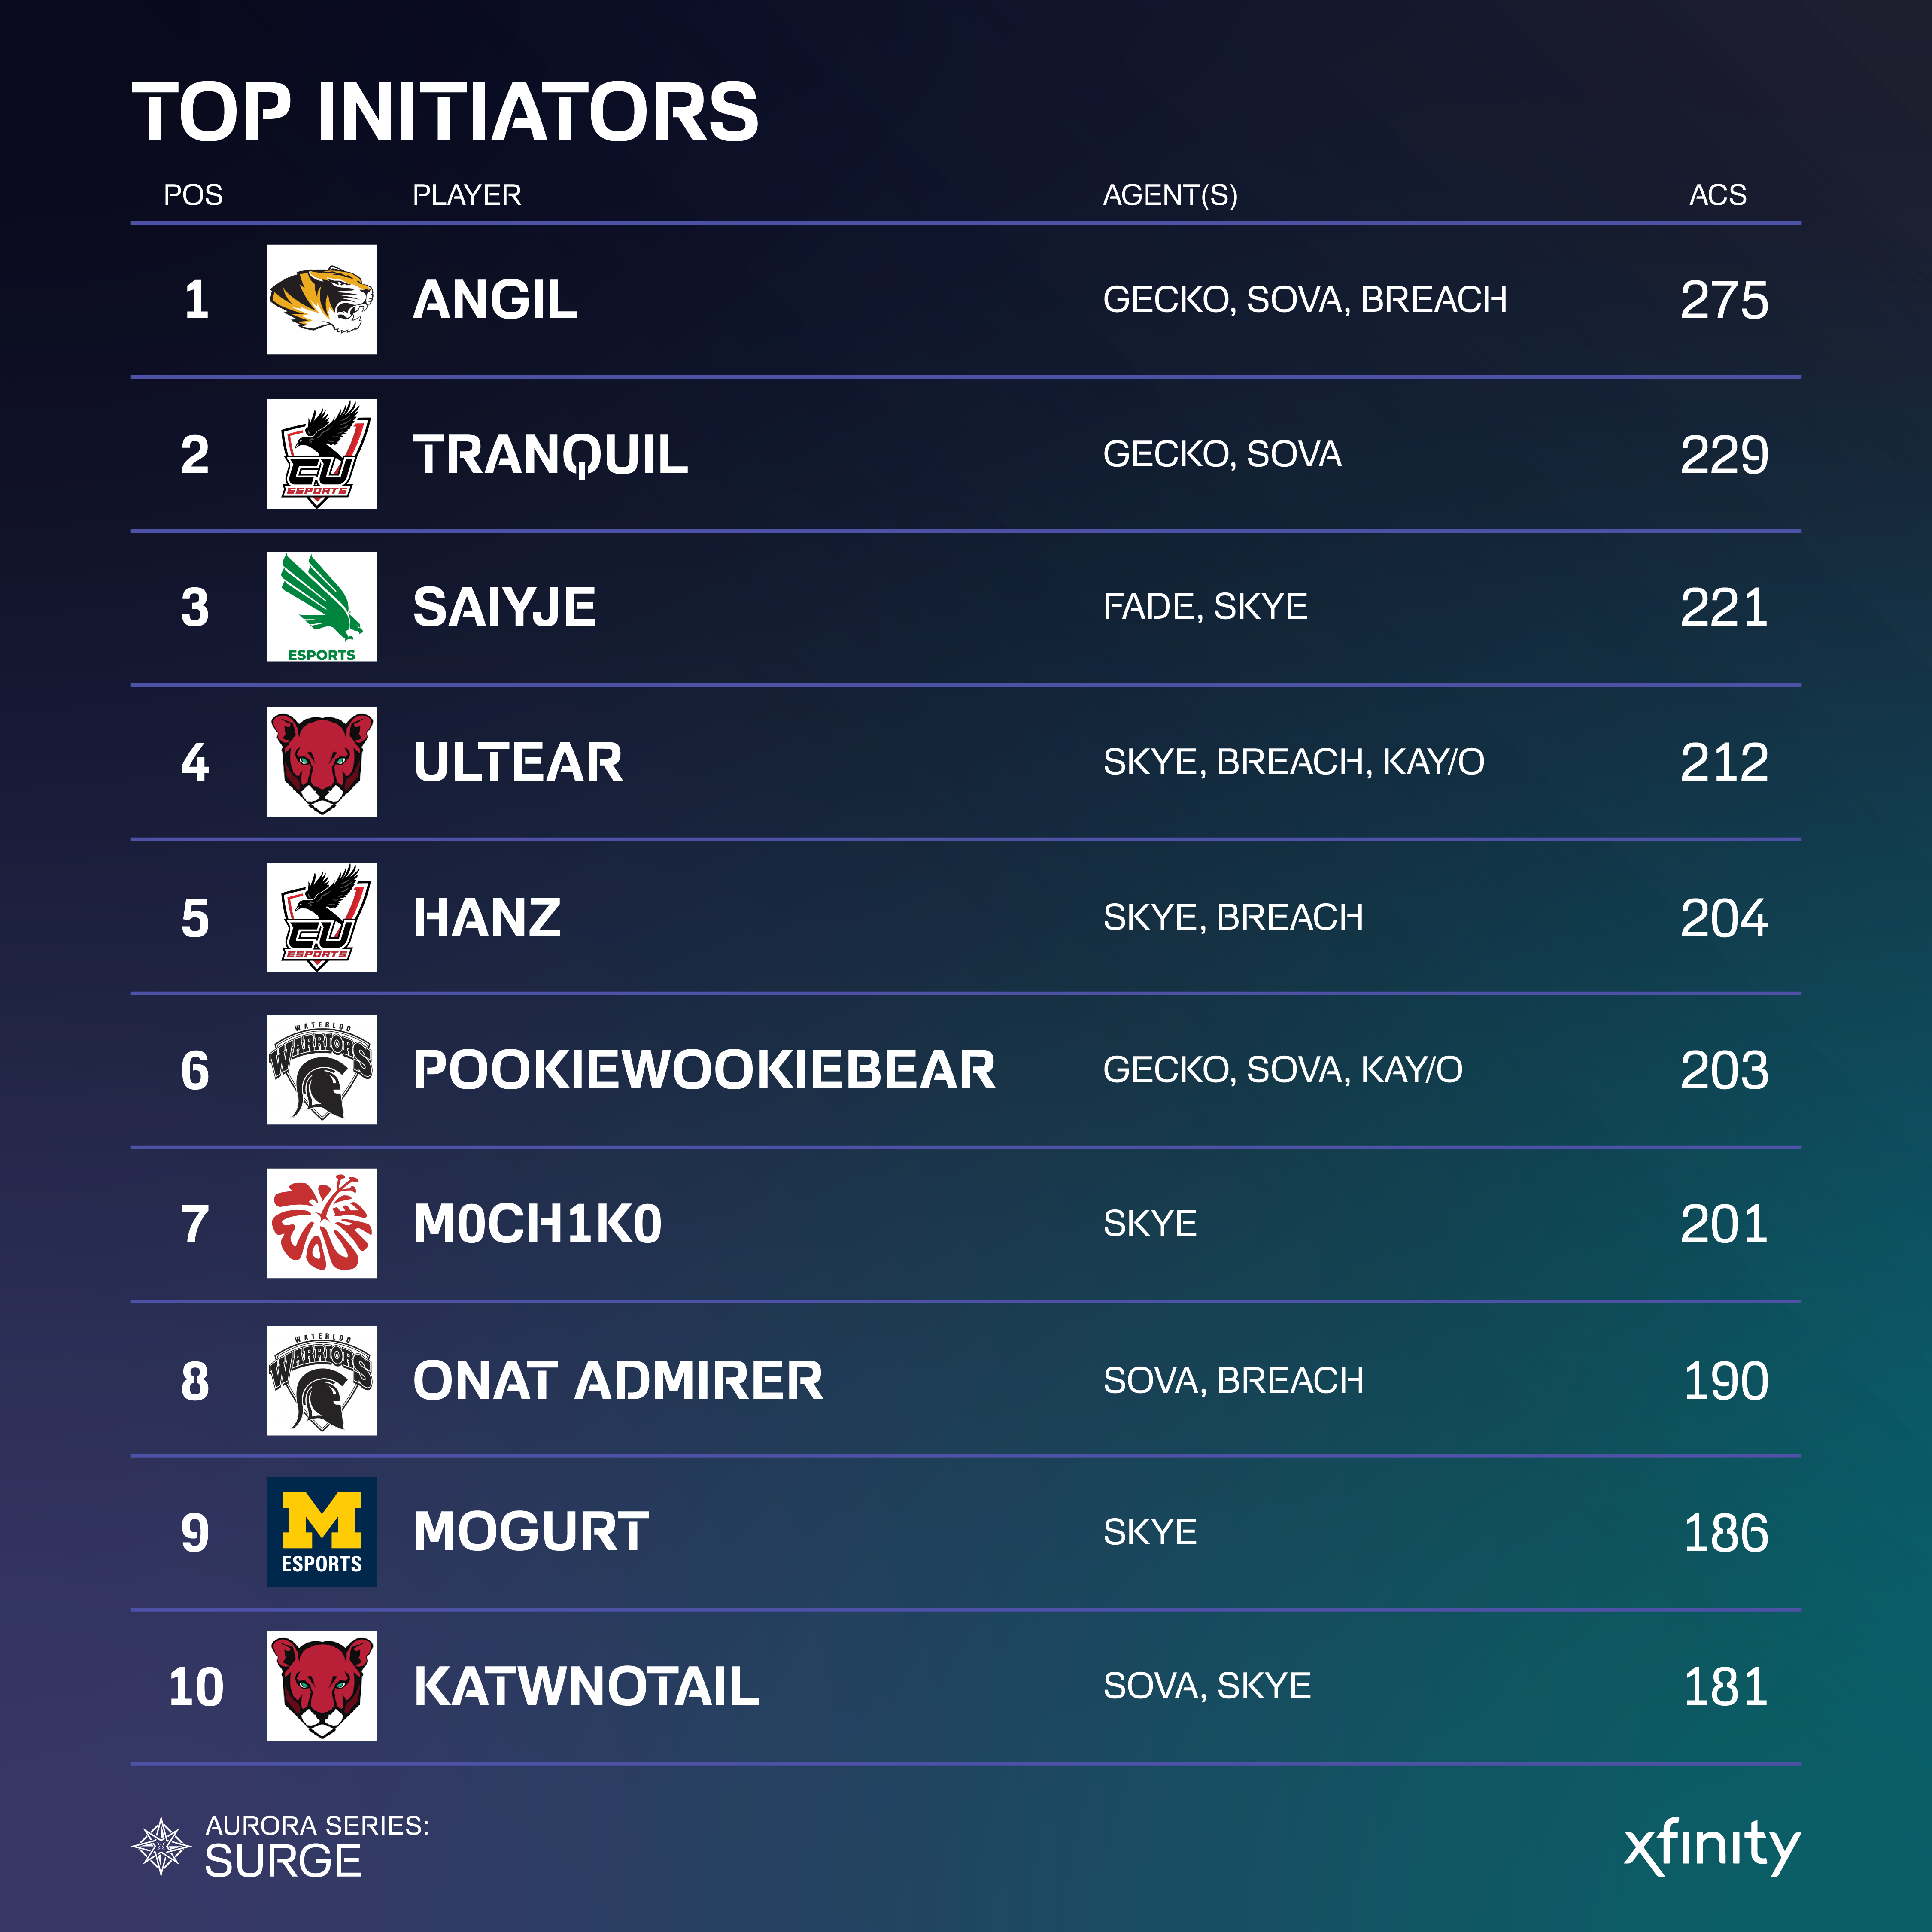Select player name SAIYJE
Screen dimensions: 1932x1932
point(504,608)
